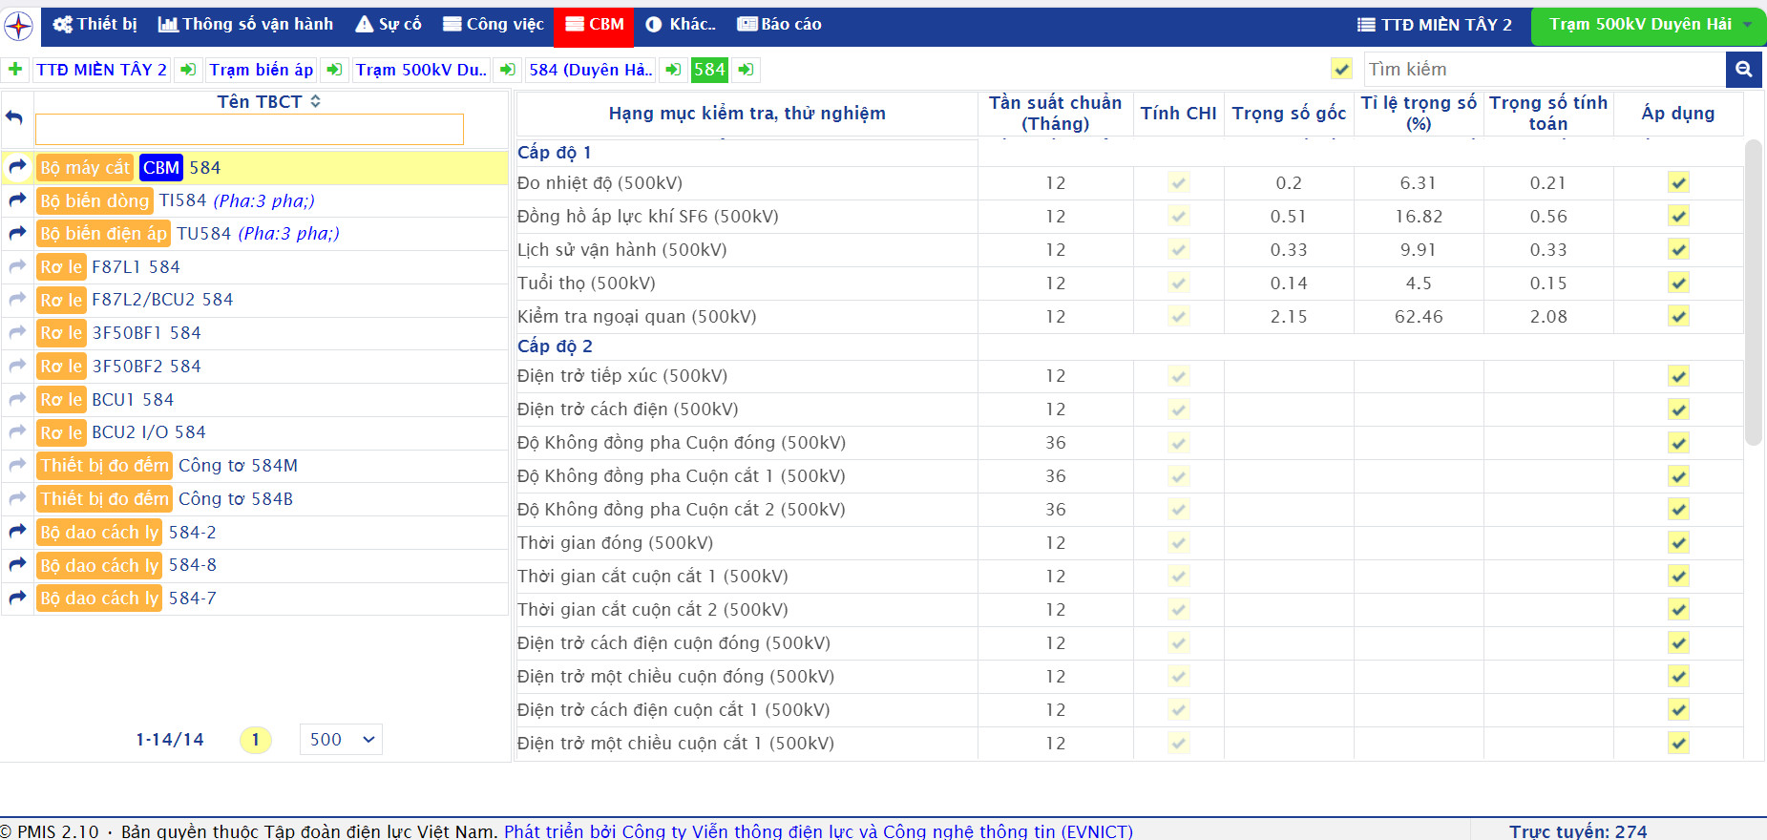The height and width of the screenshot is (840, 1767).
Task: Uncheck Áp dụng for Tuổi thọ (500kV)
Action: [1678, 283]
